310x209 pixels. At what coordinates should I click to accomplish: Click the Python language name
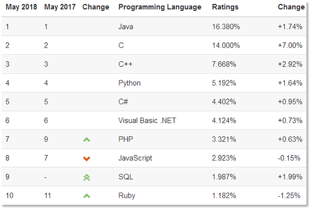point(129,83)
